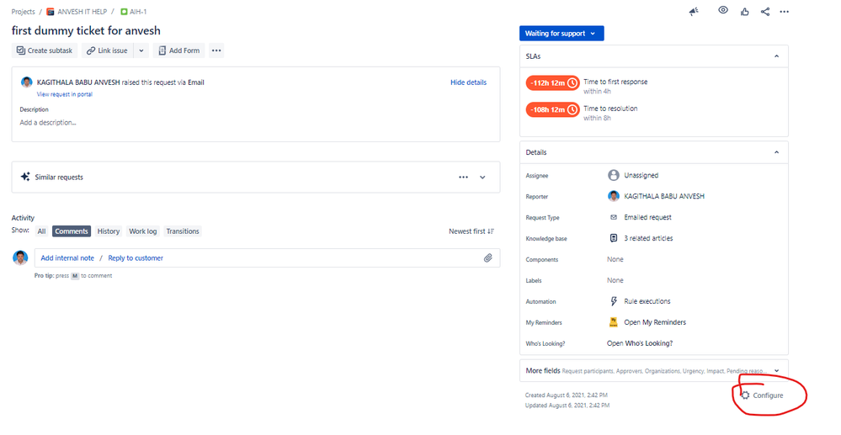Screen dimensions: 841x435
Task: Show All activity tab
Action: pos(41,231)
